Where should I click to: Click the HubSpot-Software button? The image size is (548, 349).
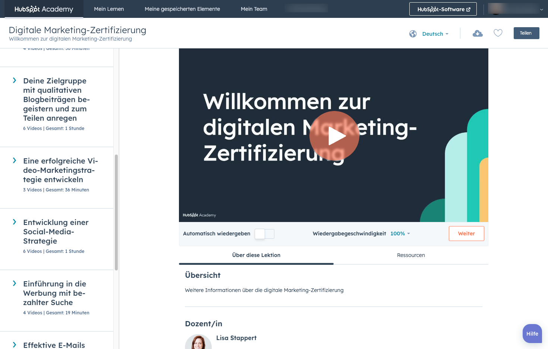click(x=443, y=9)
